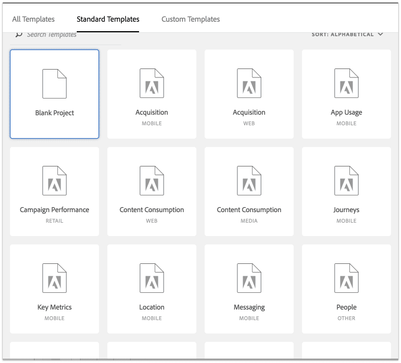Click the sort dropdown chevron arrow

[x=380, y=35]
